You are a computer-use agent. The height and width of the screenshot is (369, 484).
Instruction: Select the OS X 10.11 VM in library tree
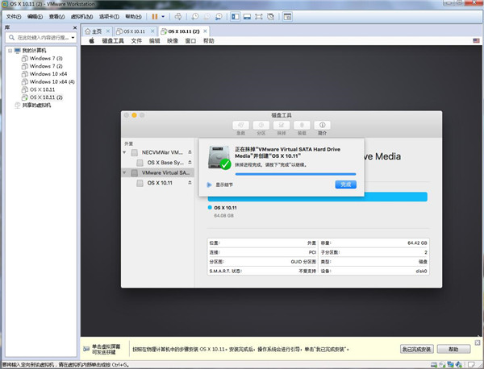38,89
